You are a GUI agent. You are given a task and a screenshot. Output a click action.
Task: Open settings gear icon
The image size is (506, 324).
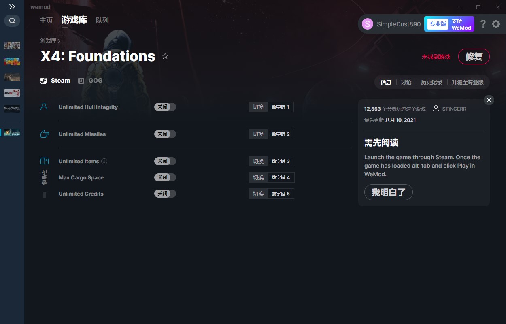coord(496,24)
